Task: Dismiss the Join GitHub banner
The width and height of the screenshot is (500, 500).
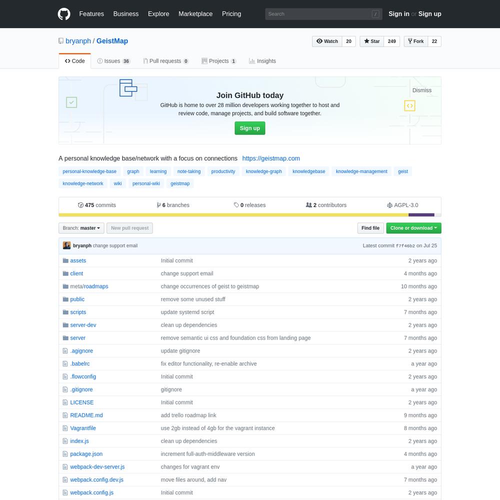Action: tap(422, 90)
